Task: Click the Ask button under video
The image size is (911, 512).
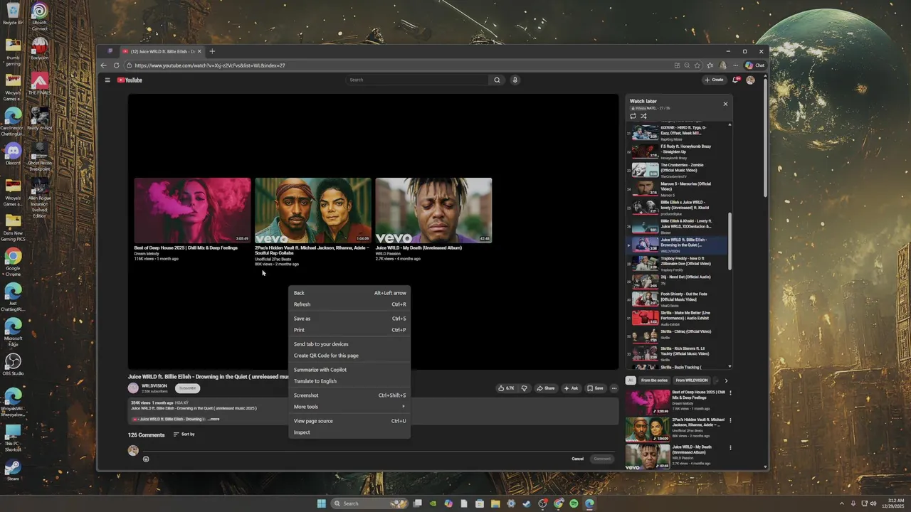Action: [x=572, y=388]
